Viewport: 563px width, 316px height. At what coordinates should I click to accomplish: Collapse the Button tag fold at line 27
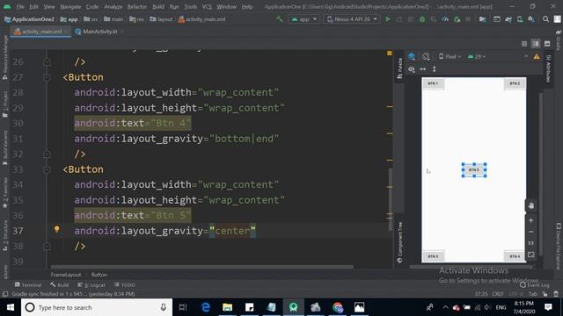pyautogui.click(x=47, y=77)
